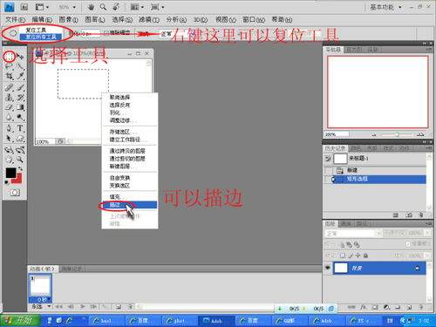The height and width of the screenshot is (327, 436).
Task: Select the Pen tool
Action: click(x=10, y=128)
